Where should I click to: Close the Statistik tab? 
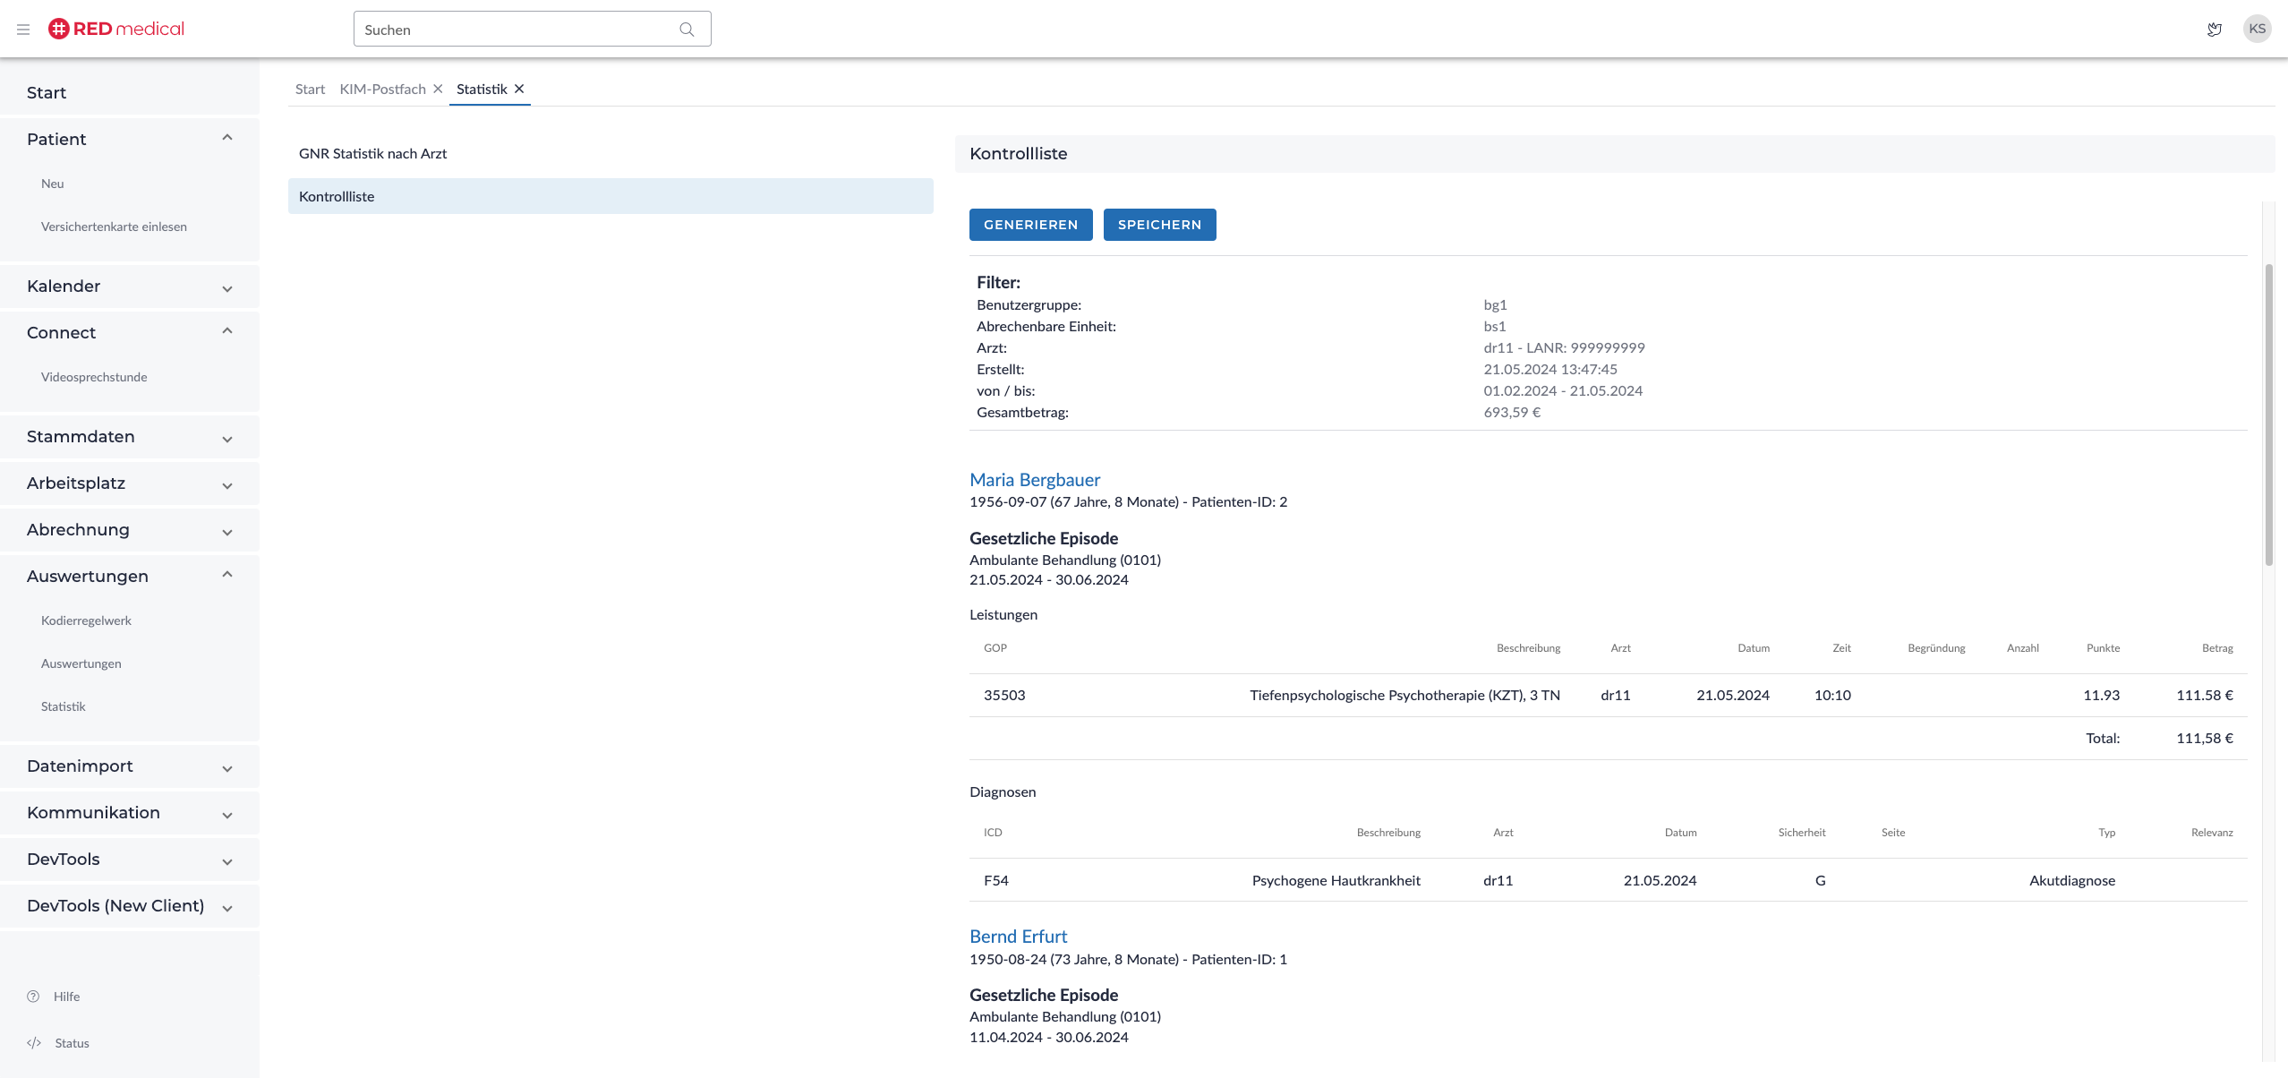coord(519,89)
